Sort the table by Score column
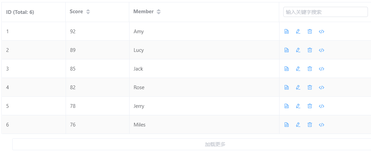This screenshot has width=371, height=157. (x=88, y=12)
